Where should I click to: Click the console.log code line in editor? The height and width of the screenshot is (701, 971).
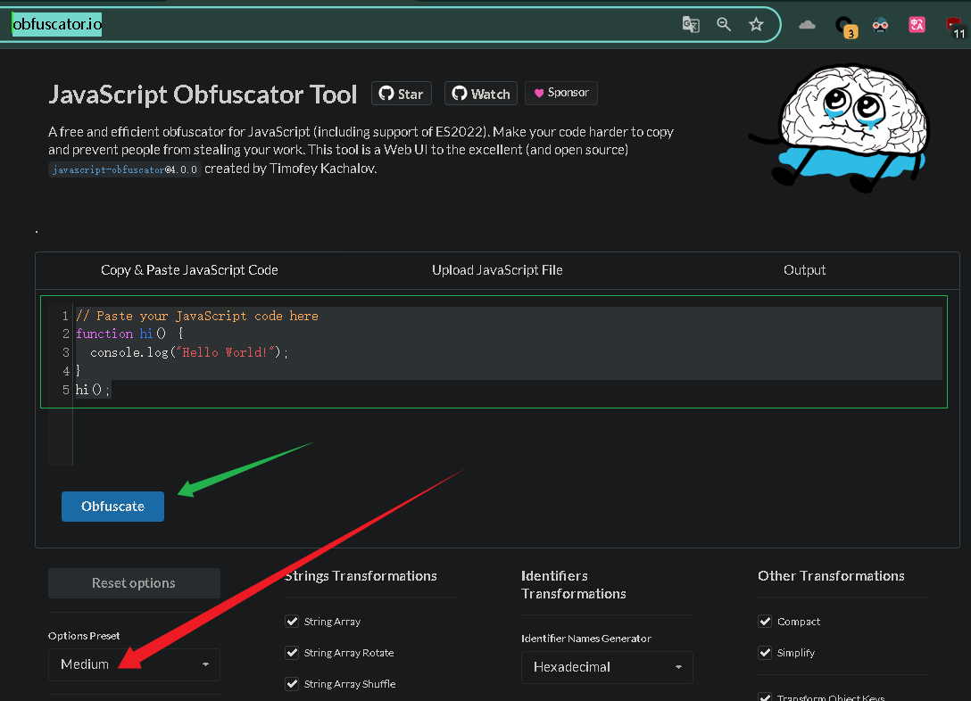(x=189, y=352)
